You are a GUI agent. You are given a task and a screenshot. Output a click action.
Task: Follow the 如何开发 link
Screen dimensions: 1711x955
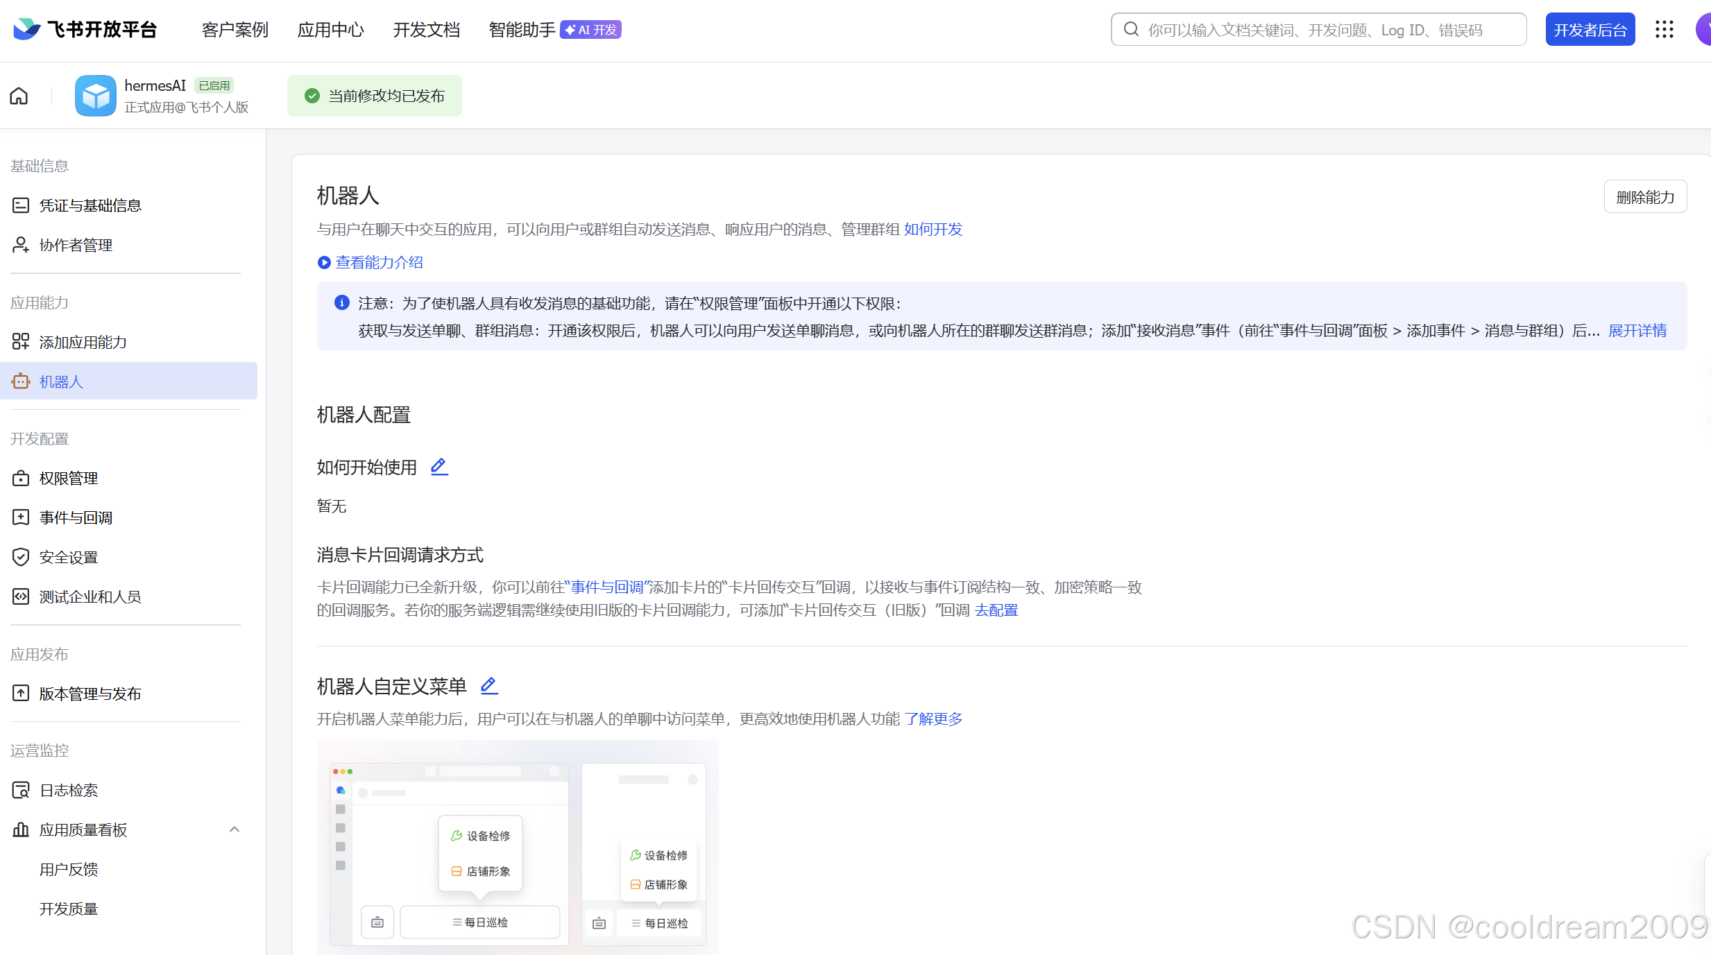[x=933, y=229]
